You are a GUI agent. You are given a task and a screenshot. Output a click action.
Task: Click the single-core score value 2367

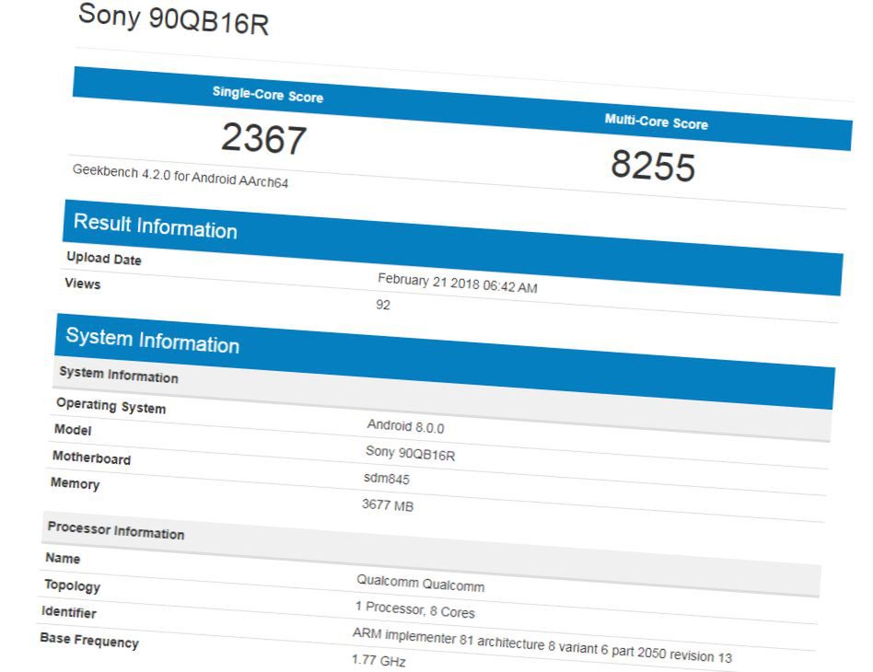coord(264,138)
